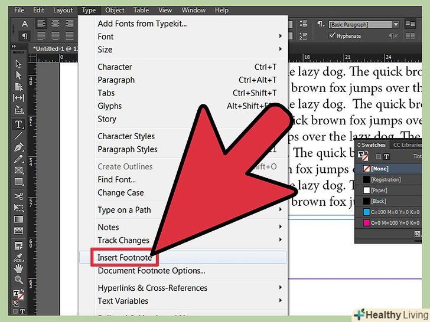The image size is (430, 322).
Task: Select the Selection arrow tool
Action: click(x=18, y=63)
